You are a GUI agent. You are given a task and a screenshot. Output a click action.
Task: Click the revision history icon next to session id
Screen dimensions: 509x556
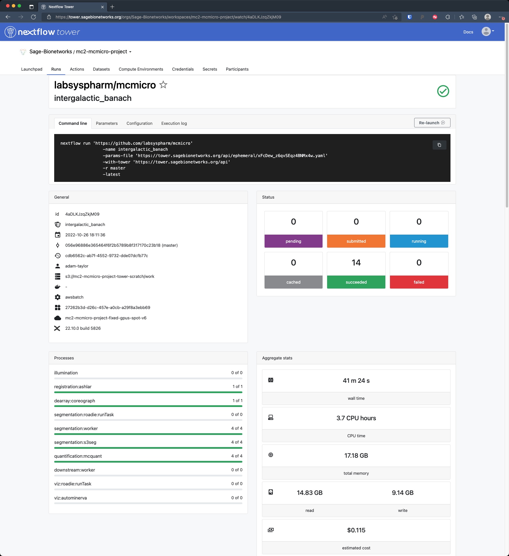click(58, 255)
